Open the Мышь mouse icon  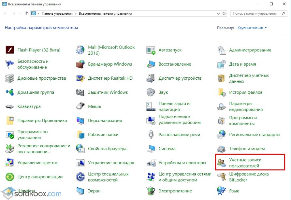click(80, 106)
